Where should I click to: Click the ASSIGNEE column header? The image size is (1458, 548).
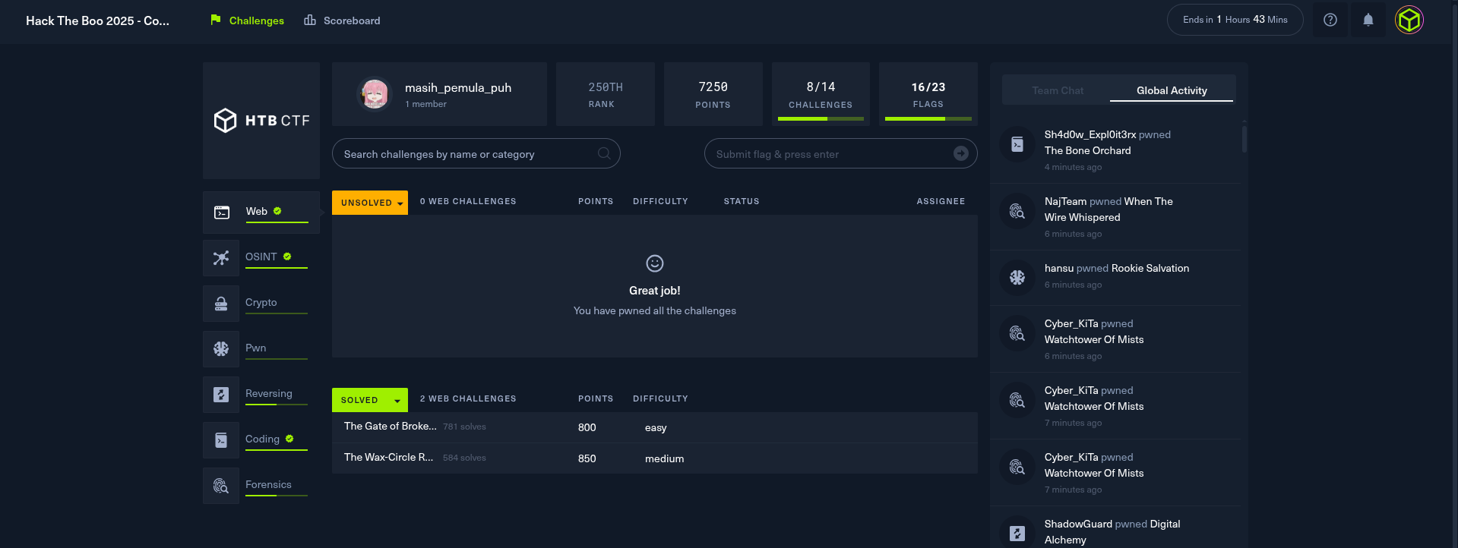tap(941, 201)
